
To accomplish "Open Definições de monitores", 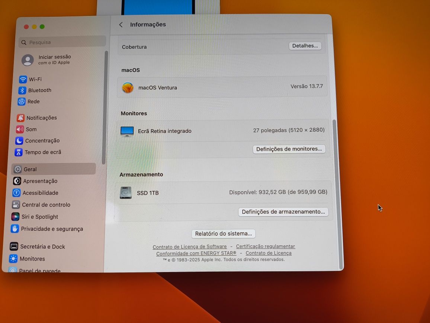I will [x=289, y=149].
